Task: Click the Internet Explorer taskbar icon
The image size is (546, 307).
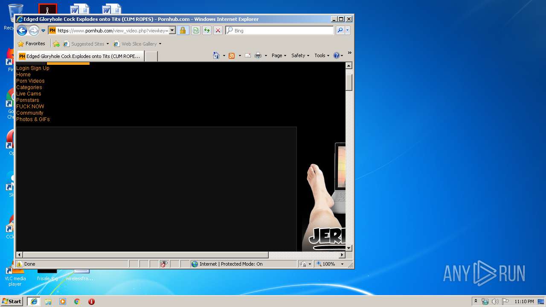Action: click(34, 301)
